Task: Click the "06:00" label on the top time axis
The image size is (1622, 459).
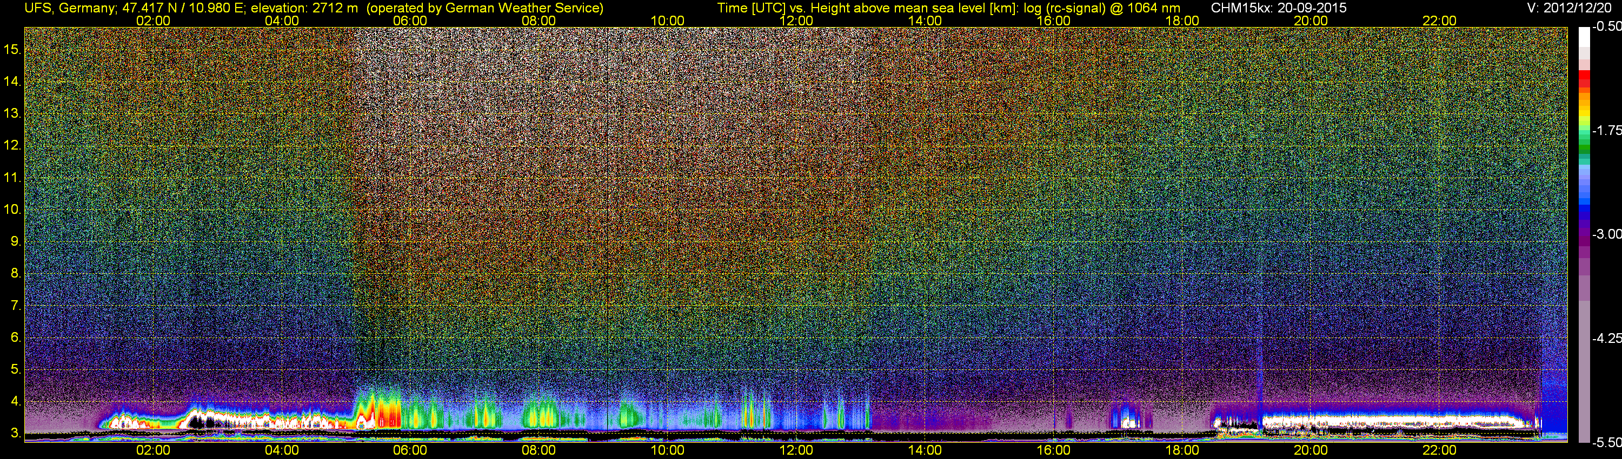Action: point(410,21)
